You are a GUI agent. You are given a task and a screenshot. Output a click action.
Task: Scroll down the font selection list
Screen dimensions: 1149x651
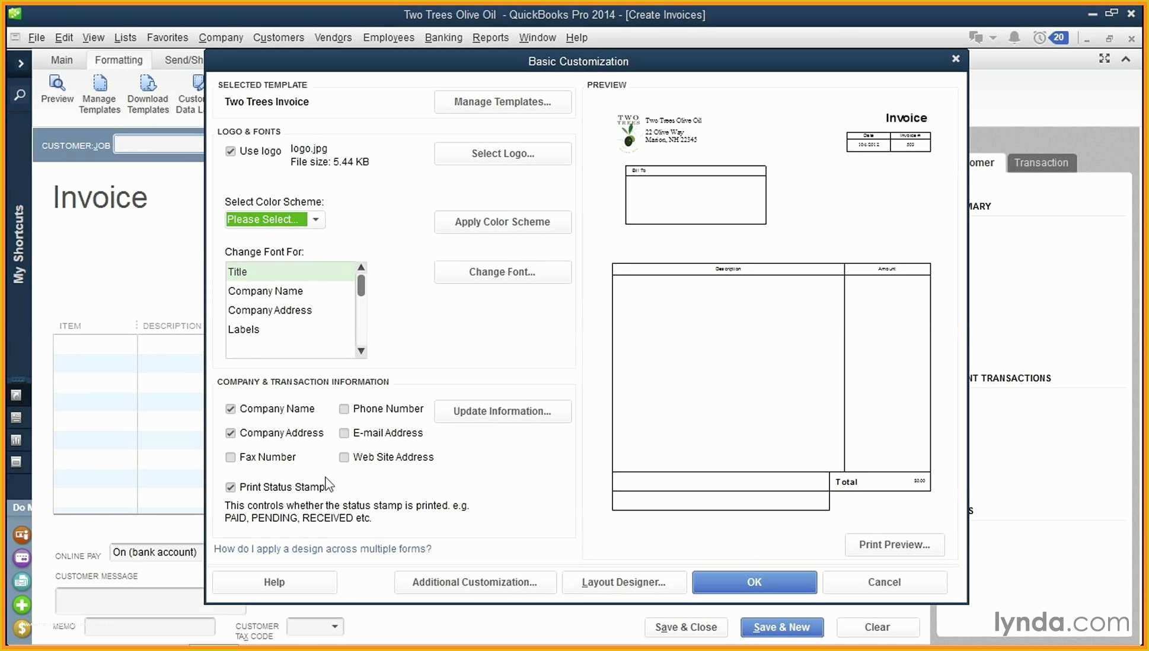coord(360,350)
